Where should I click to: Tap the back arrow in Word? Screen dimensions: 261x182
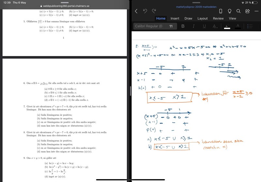pos(136,11)
